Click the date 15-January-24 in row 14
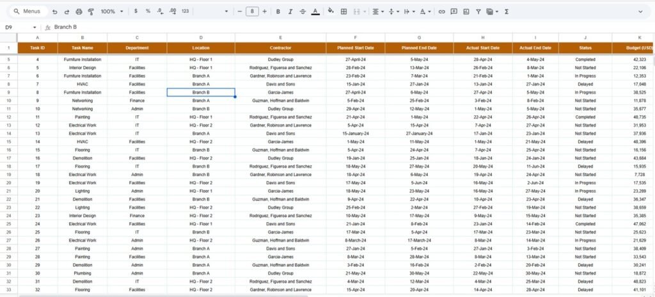The width and height of the screenshot is (655, 297). coord(356,133)
